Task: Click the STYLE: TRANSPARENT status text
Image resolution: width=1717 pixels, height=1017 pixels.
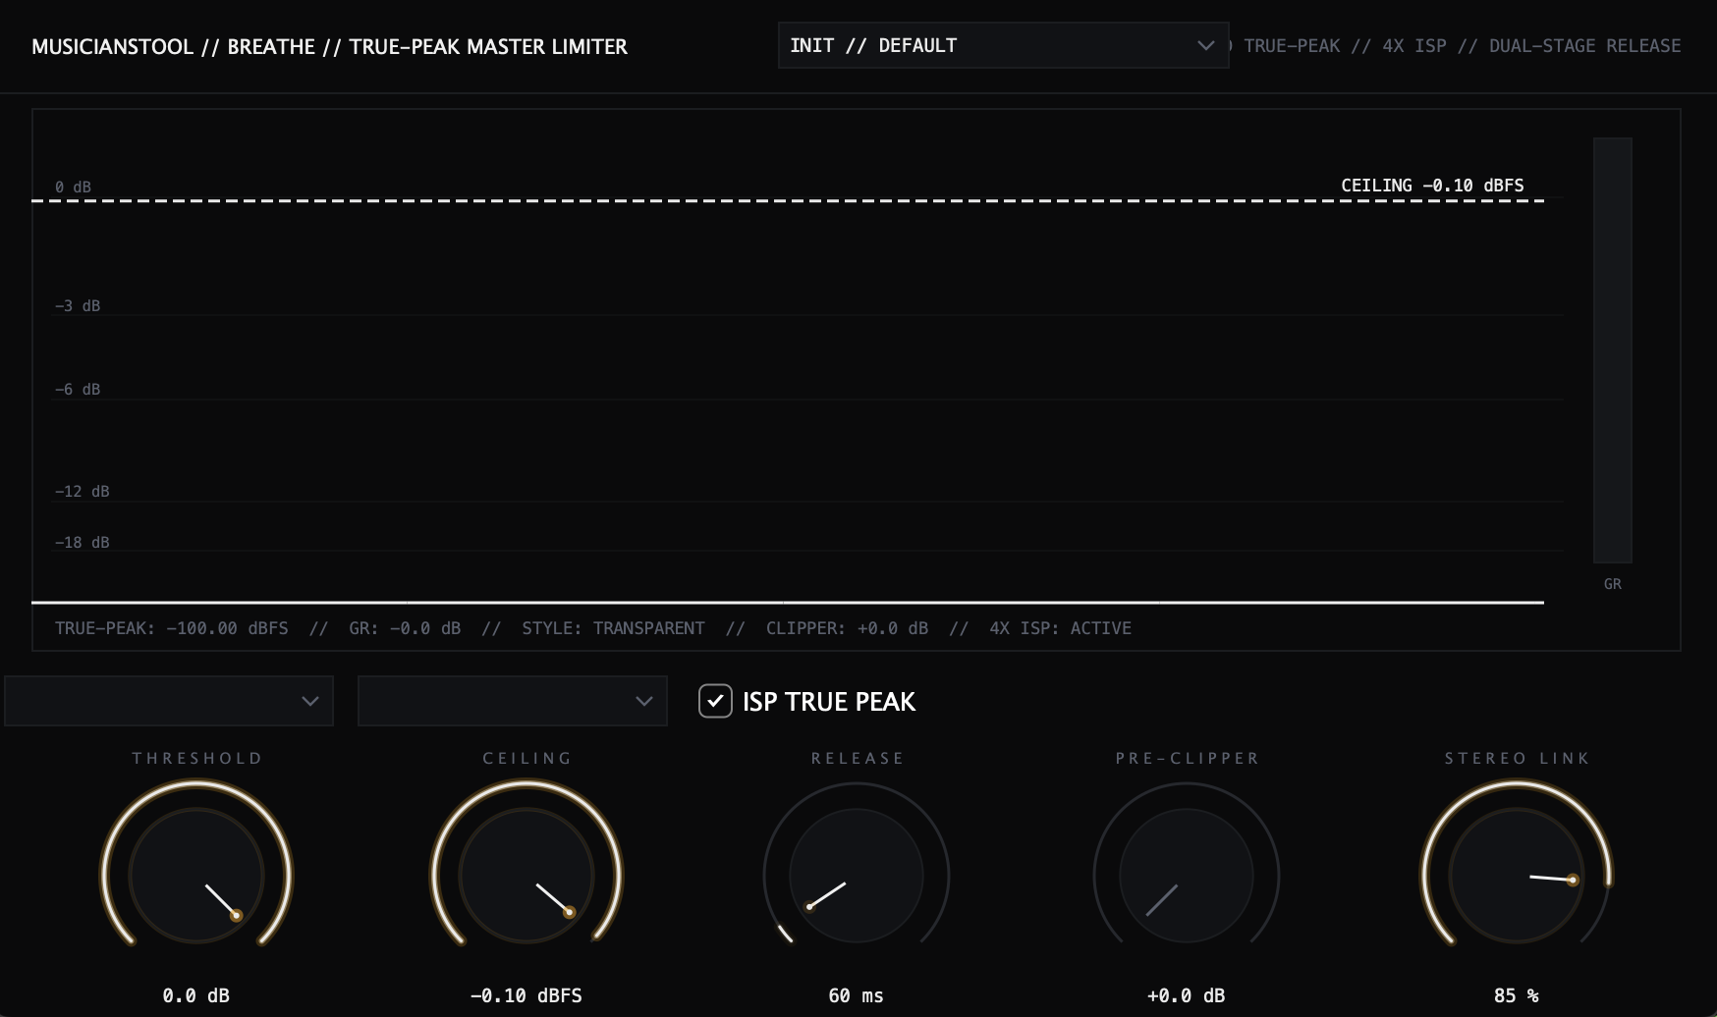Action: [x=613, y=628]
